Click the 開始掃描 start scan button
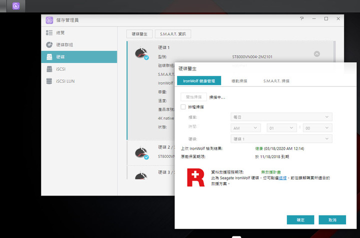 [x=193, y=97]
